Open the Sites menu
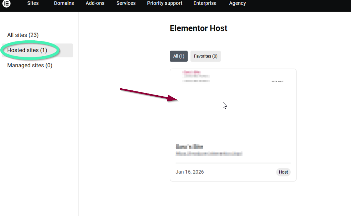351x216 pixels. (33, 3)
